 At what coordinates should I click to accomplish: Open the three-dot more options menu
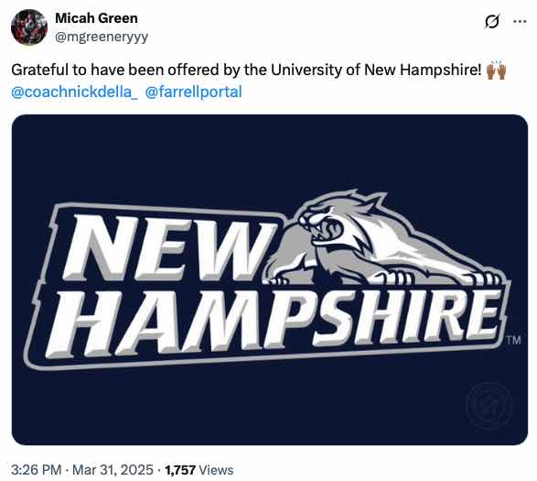coord(520,21)
